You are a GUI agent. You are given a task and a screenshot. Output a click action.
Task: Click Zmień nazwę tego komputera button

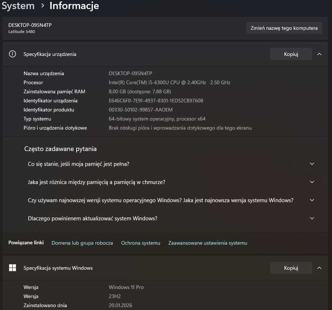284,28
